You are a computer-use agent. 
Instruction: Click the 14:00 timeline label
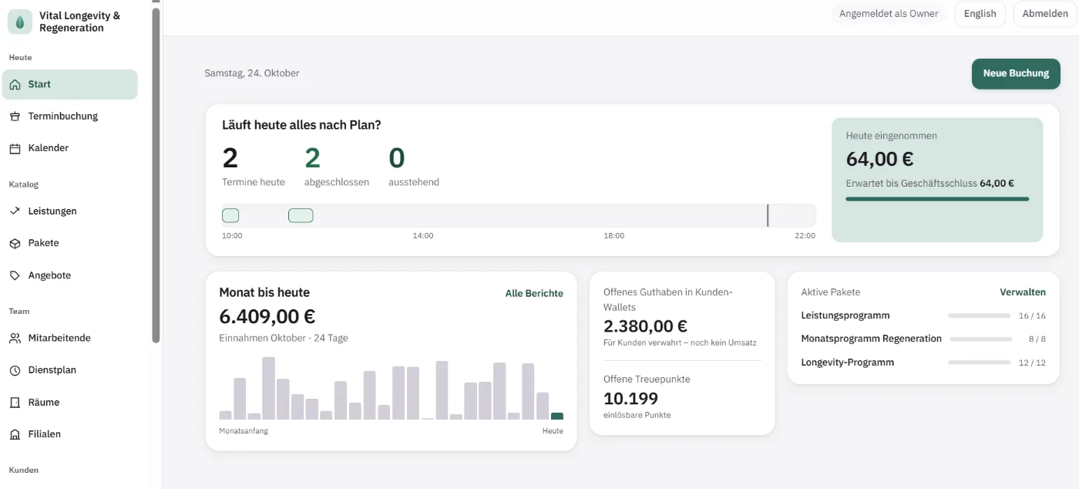point(423,236)
